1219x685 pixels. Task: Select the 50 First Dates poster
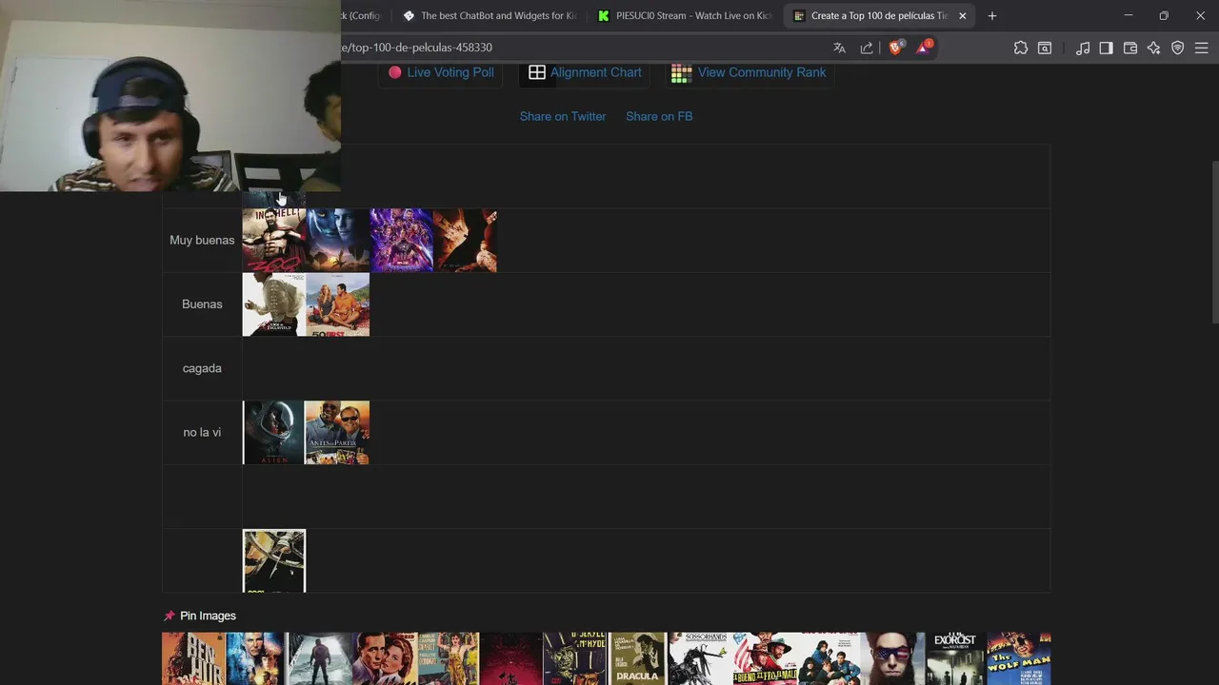(338, 304)
